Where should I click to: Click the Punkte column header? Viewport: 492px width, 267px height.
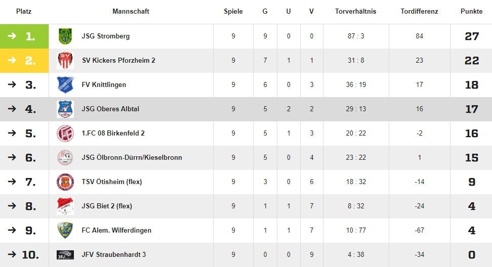click(x=471, y=12)
